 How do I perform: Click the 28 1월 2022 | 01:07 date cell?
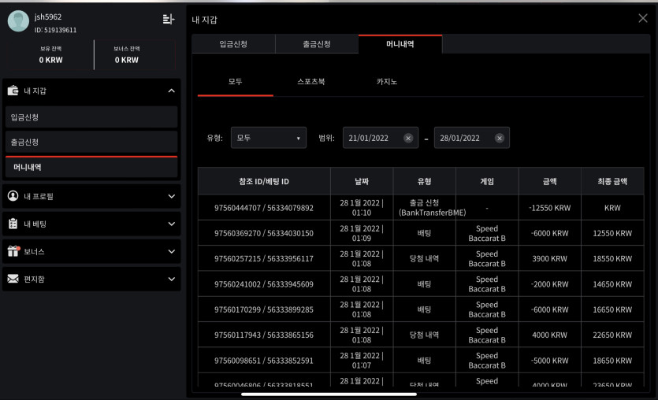[x=362, y=361]
